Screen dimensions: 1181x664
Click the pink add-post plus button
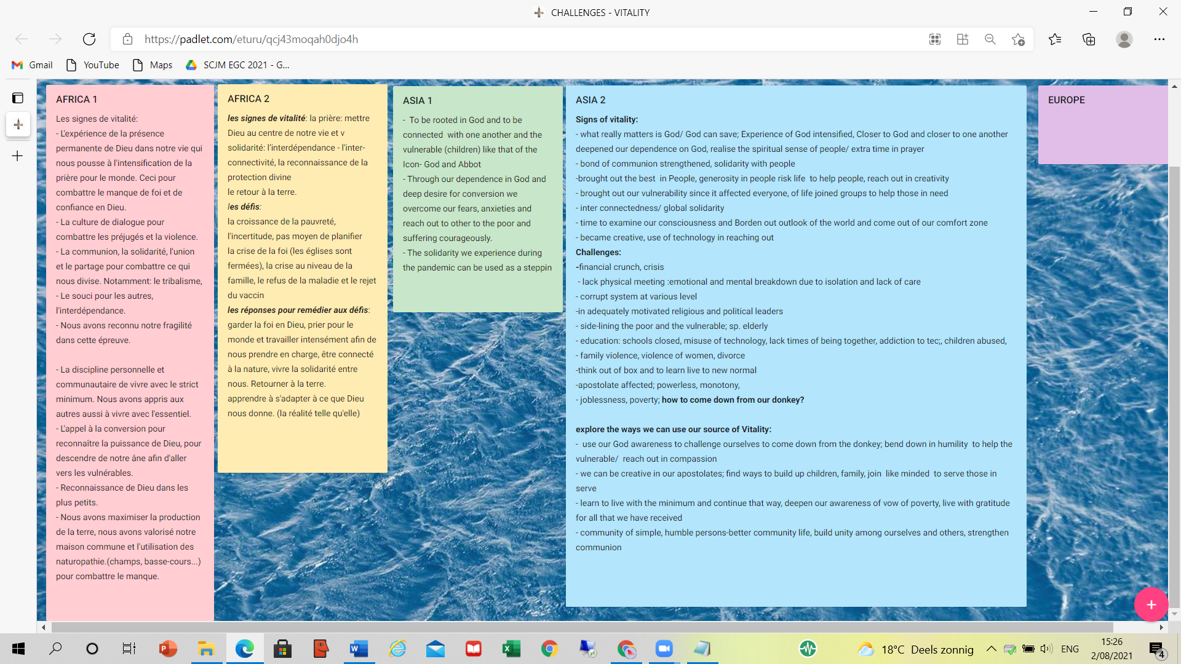(x=1151, y=604)
